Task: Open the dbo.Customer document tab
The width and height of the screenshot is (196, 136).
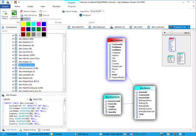Action: click(156, 27)
